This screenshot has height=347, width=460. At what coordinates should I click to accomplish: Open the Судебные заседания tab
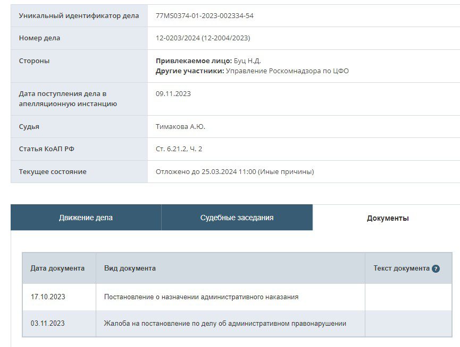pyautogui.click(x=237, y=218)
